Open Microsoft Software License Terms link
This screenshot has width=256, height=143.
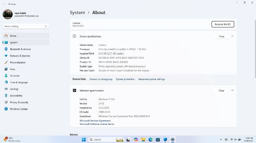(97, 124)
